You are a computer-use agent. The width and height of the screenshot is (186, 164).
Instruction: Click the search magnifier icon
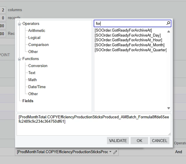tap(168, 23)
